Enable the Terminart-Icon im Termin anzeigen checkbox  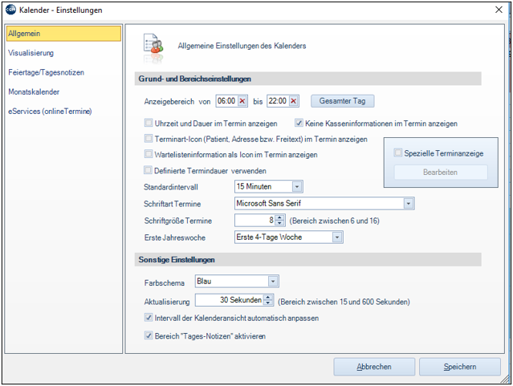point(149,139)
